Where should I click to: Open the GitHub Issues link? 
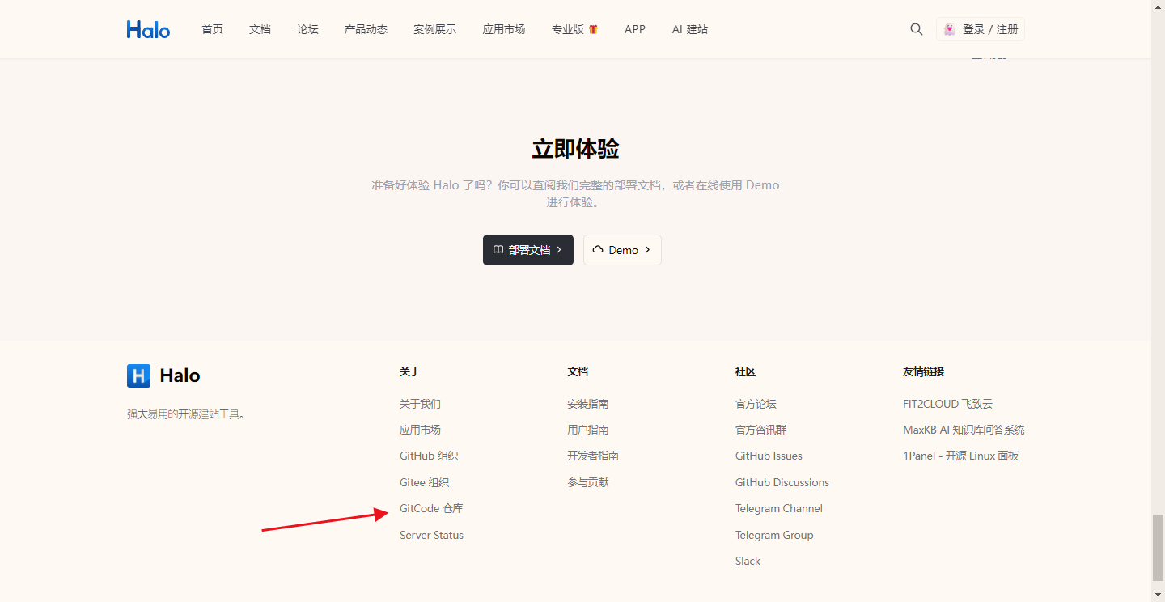tap(769, 456)
